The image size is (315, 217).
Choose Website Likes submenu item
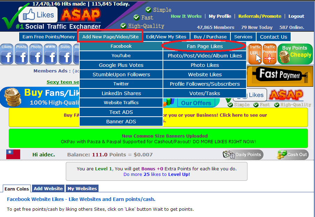click(x=205, y=75)
